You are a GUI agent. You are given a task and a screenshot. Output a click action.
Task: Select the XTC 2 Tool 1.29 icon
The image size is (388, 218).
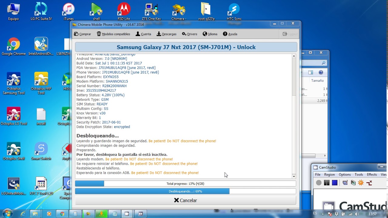41,186
